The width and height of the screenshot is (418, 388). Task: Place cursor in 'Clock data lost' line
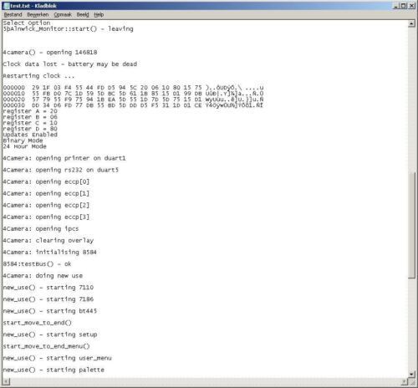(69, 64)
